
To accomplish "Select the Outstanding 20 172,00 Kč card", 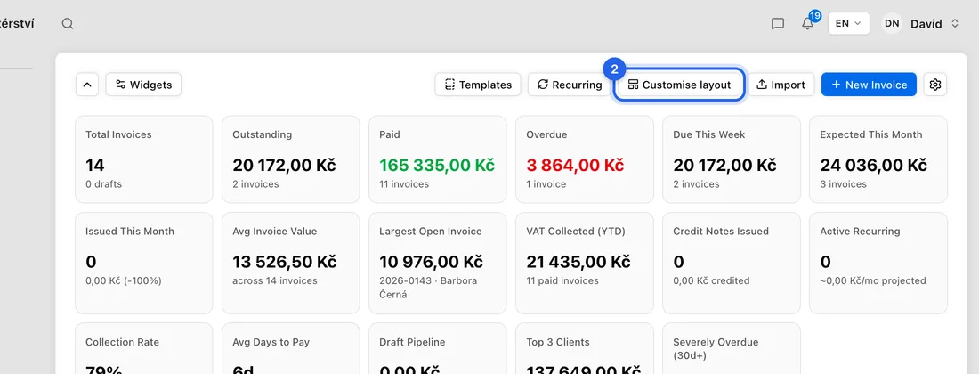I will 290,159.
